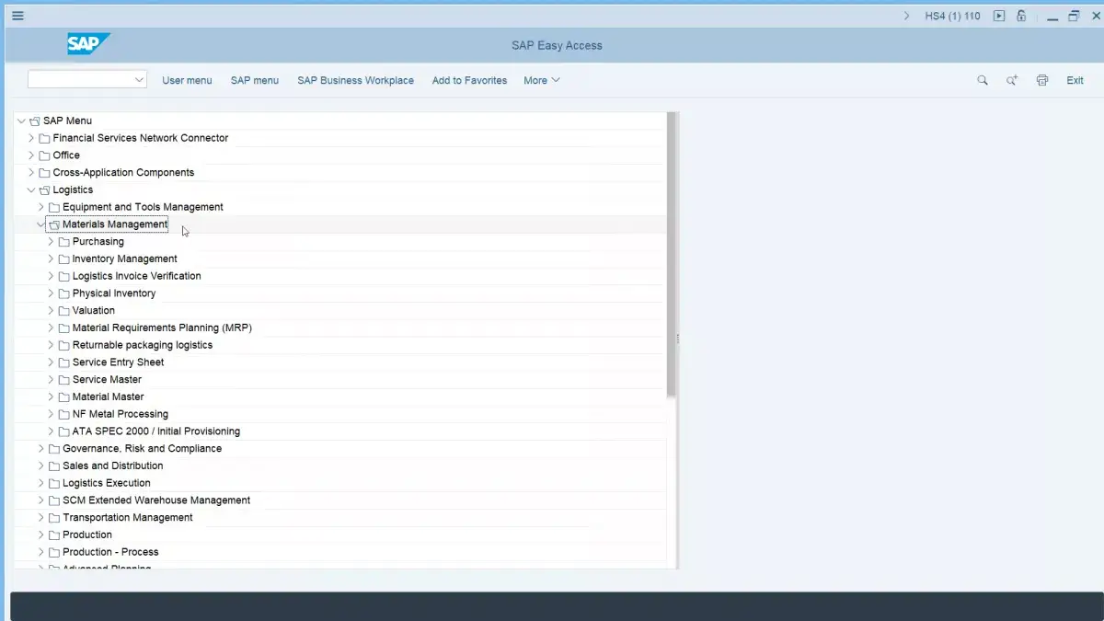
Task: Collapse the Materials Management chevron
Action: 40,224
